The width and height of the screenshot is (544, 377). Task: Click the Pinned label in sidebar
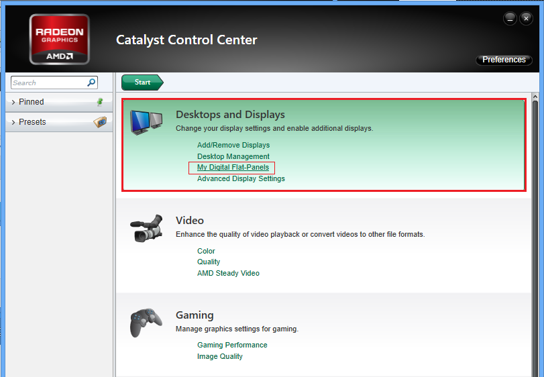click(x=32, y=102)
